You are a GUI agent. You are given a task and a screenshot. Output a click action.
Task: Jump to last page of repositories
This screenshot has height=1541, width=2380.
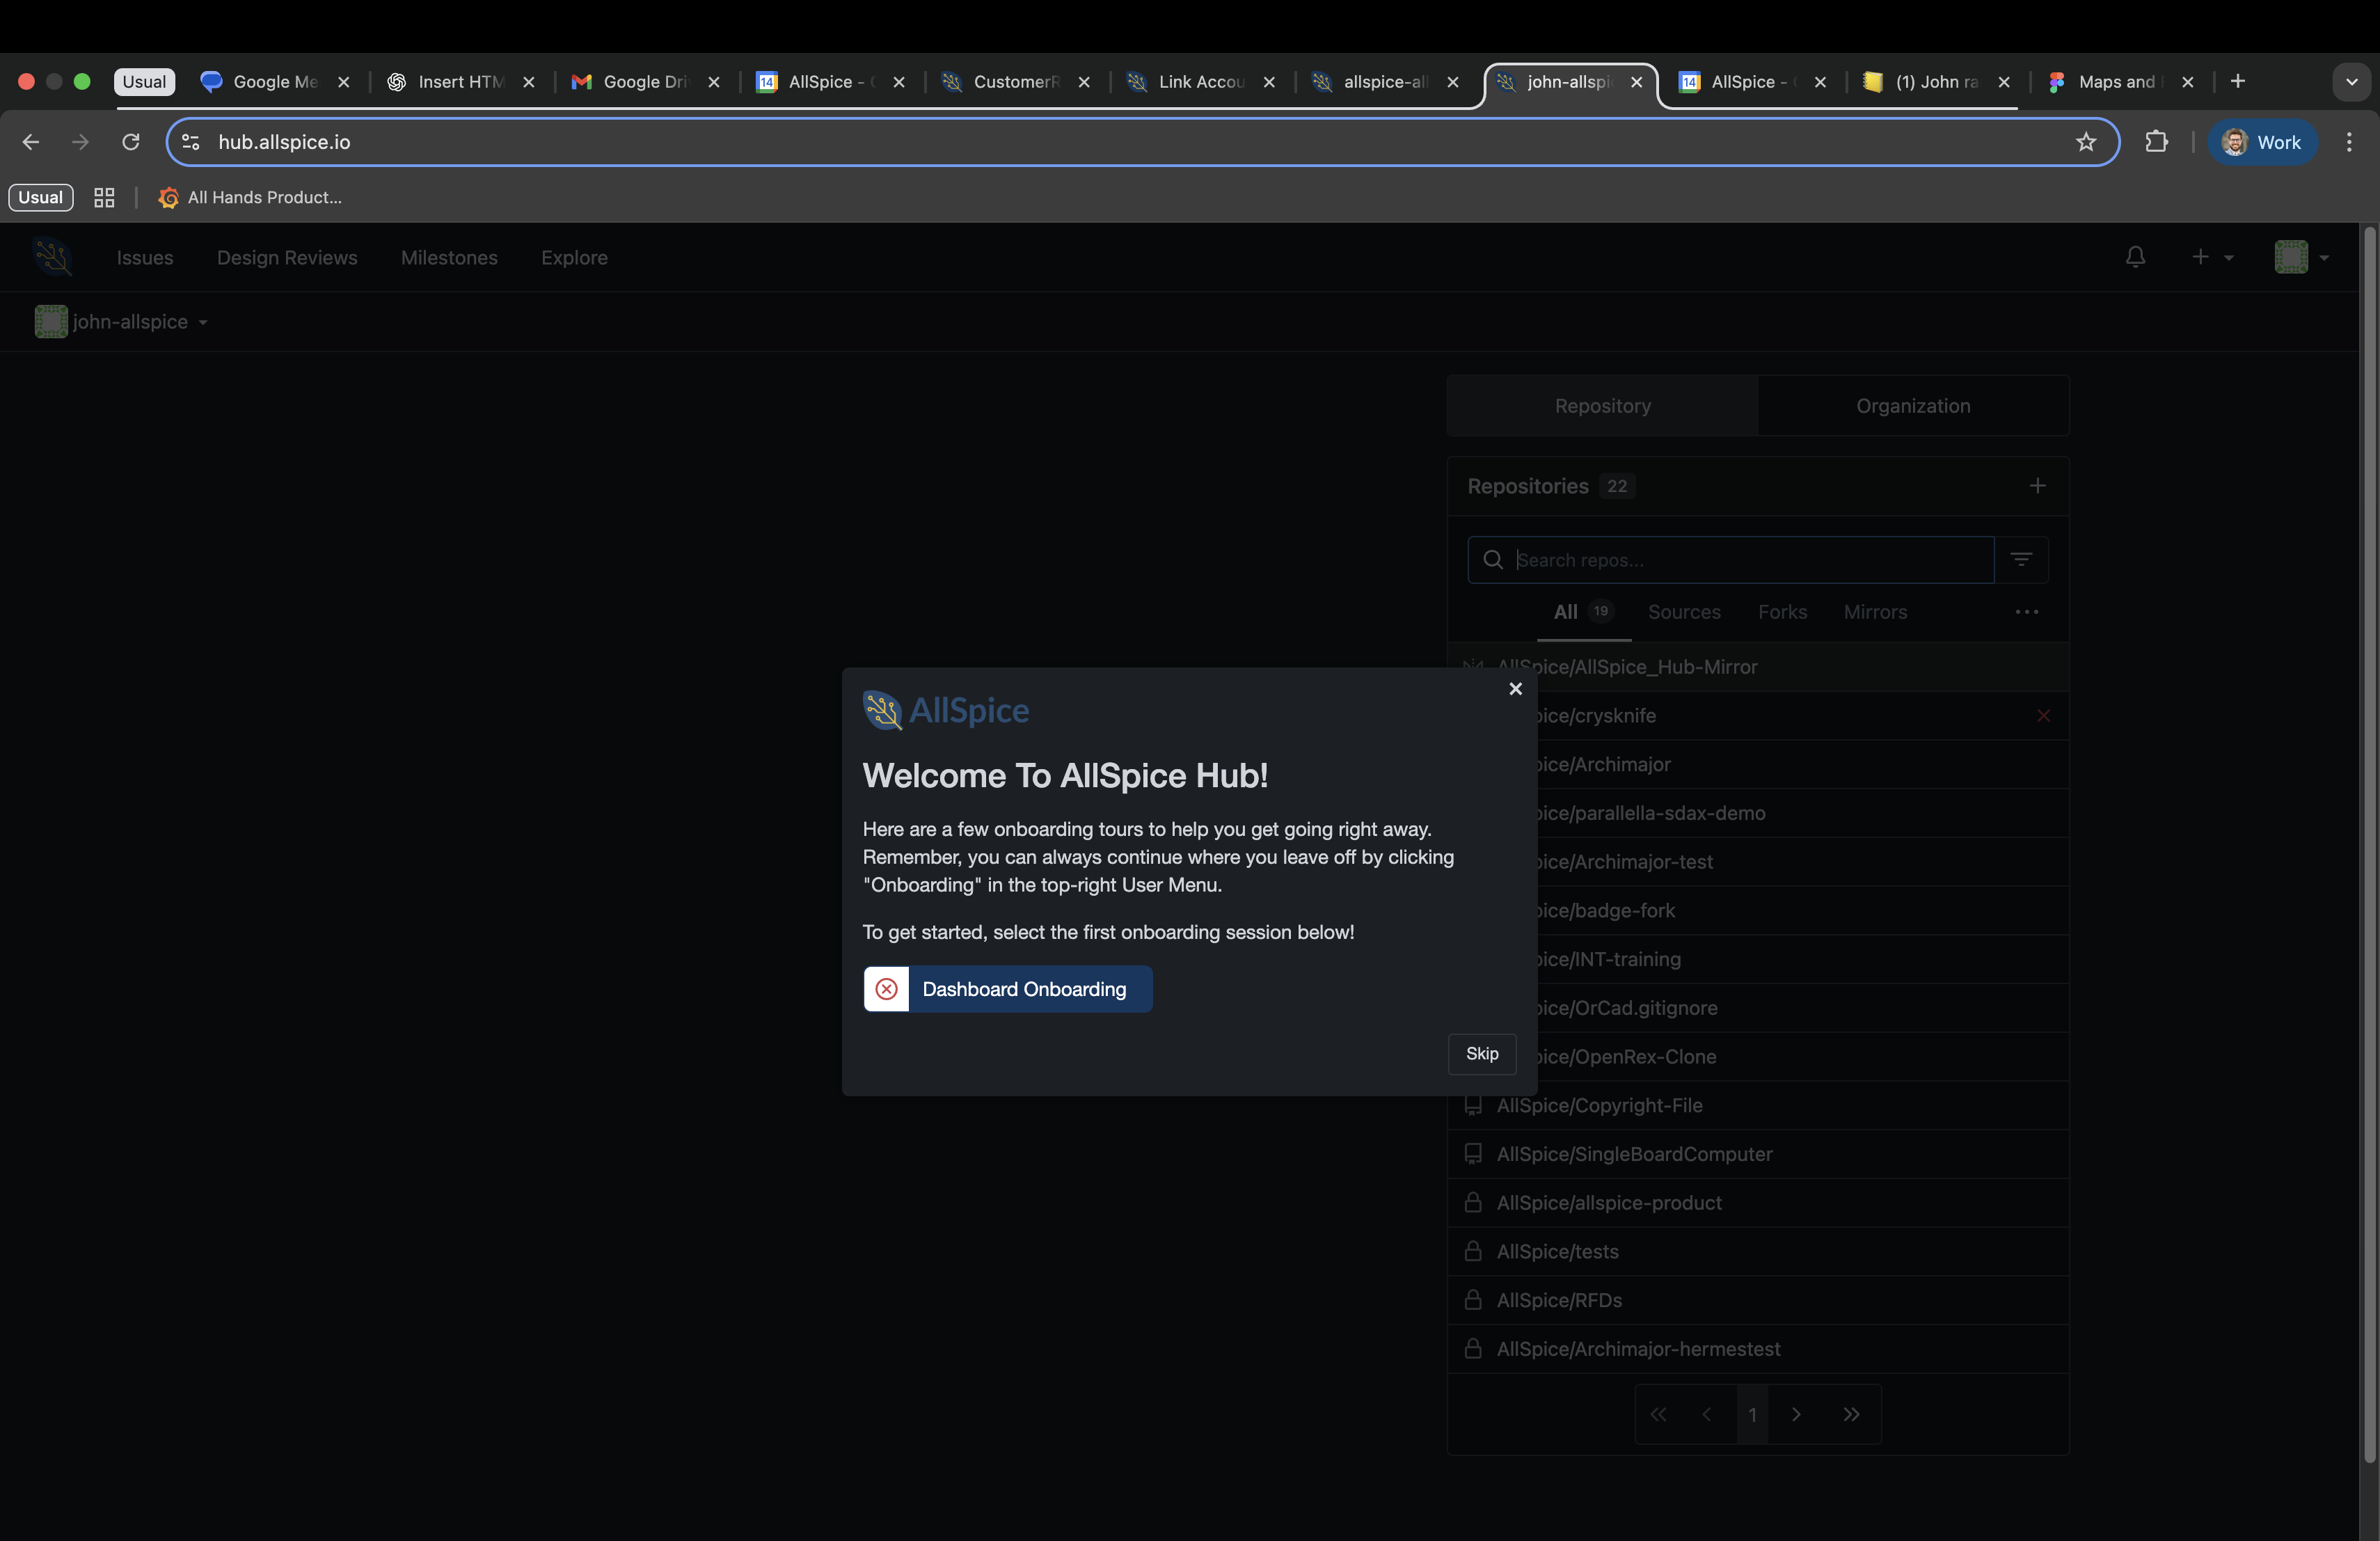tap(1851, 1414)
